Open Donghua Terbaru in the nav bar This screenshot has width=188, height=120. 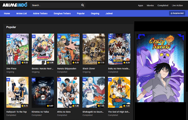point(62,13)
